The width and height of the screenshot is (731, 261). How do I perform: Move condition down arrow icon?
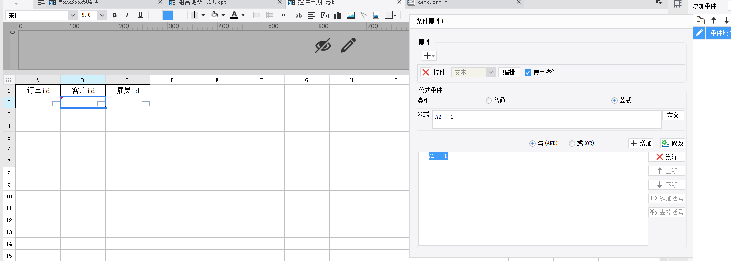click(x=726, y=20)
